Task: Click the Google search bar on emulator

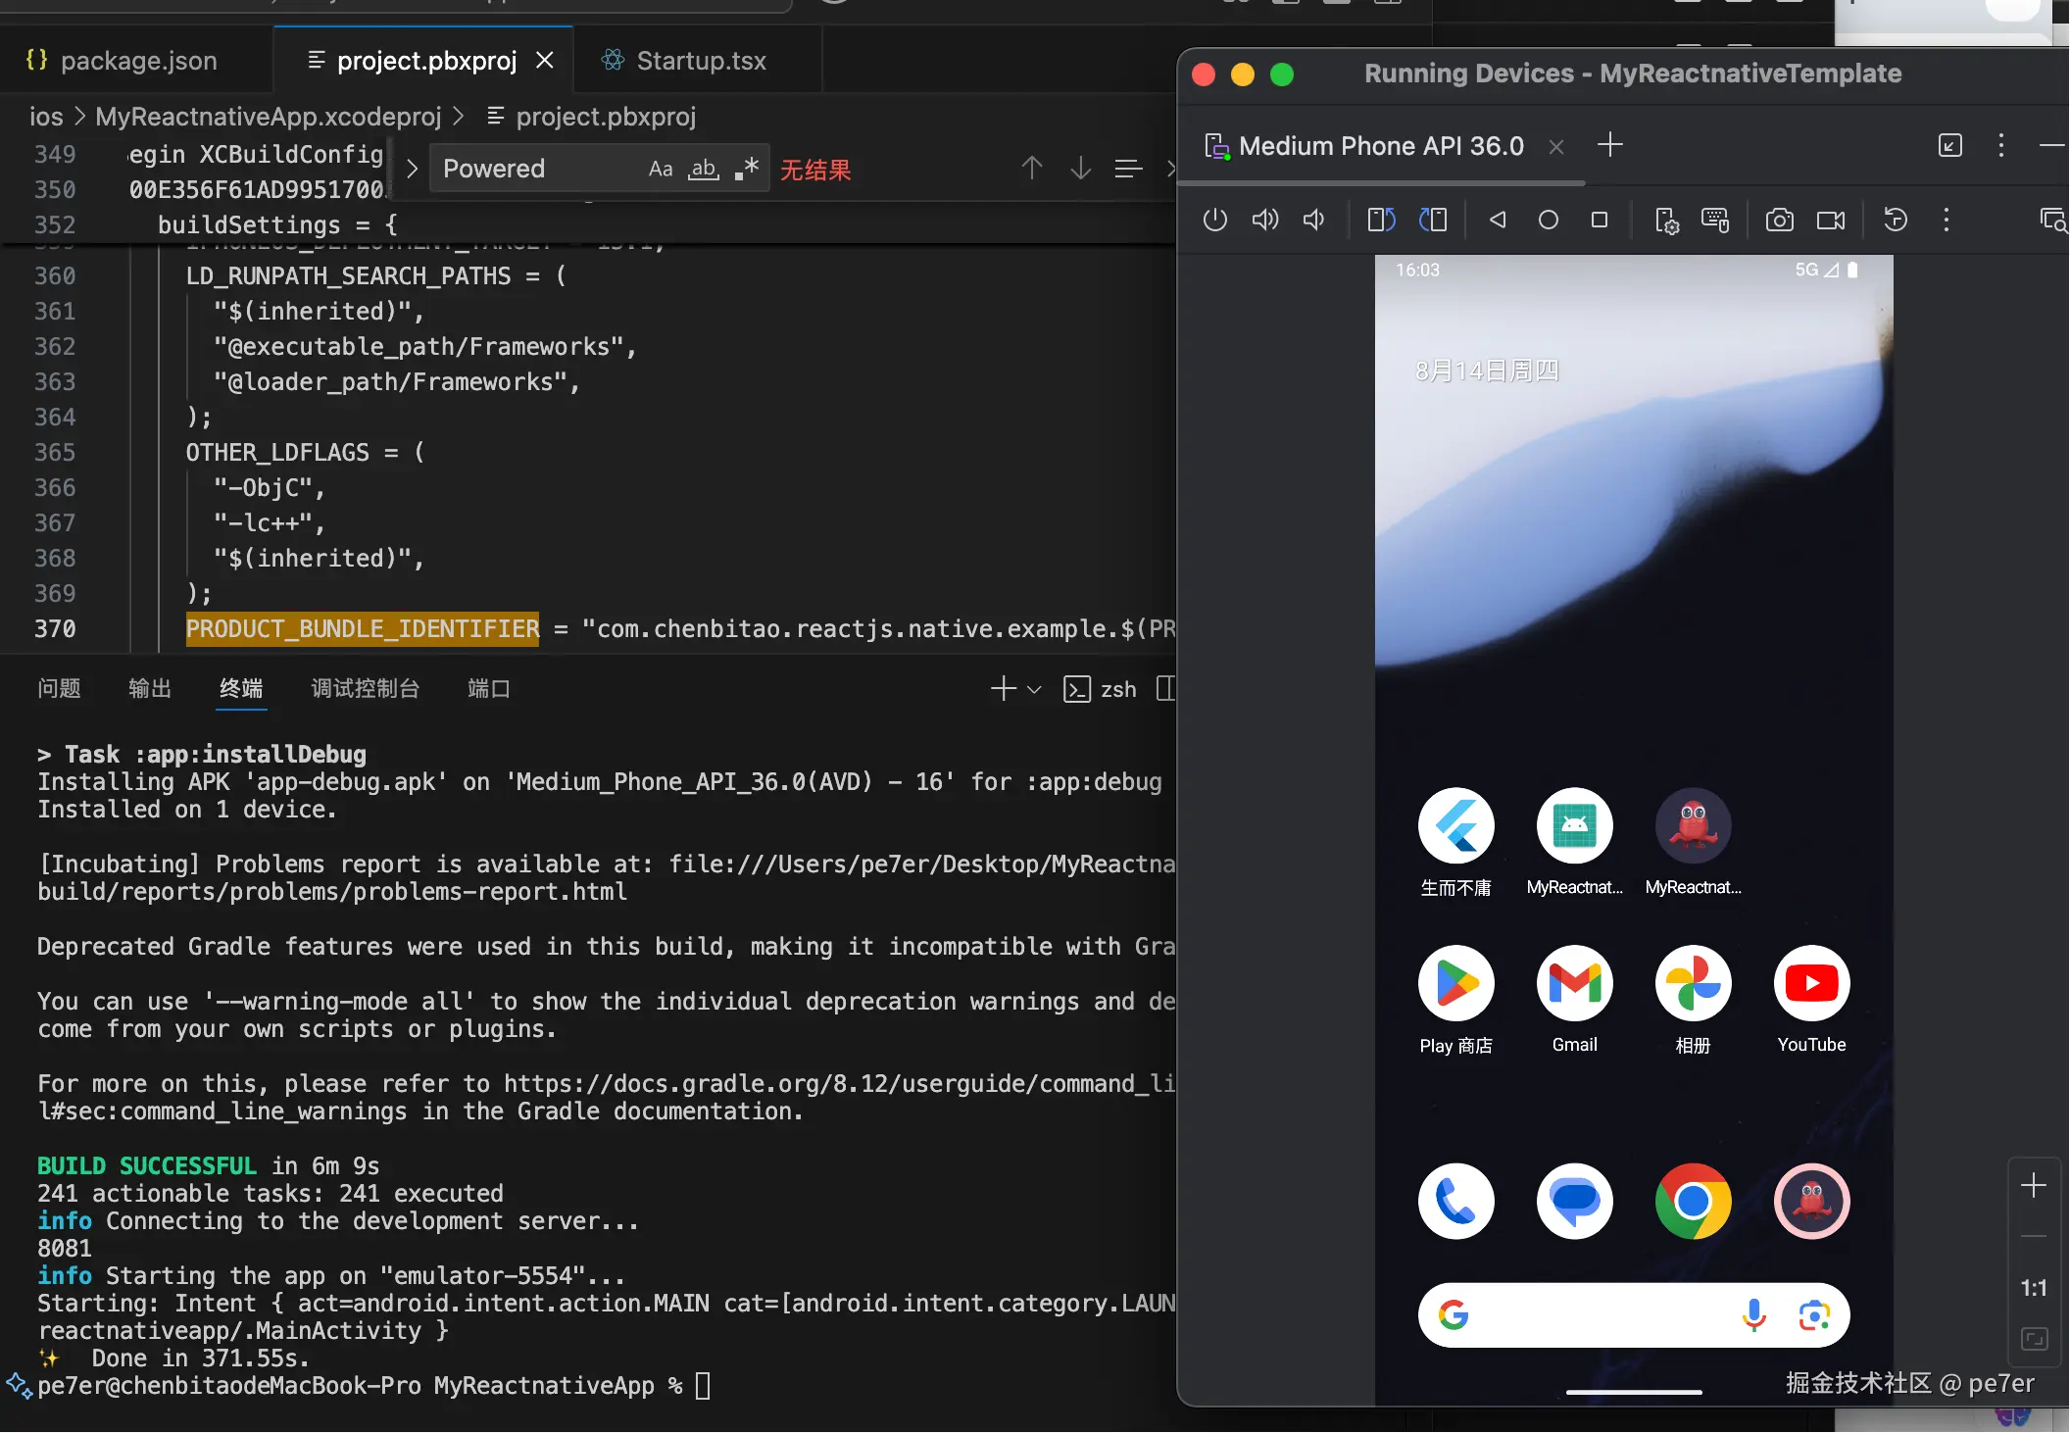Action: [1598, 1314]
